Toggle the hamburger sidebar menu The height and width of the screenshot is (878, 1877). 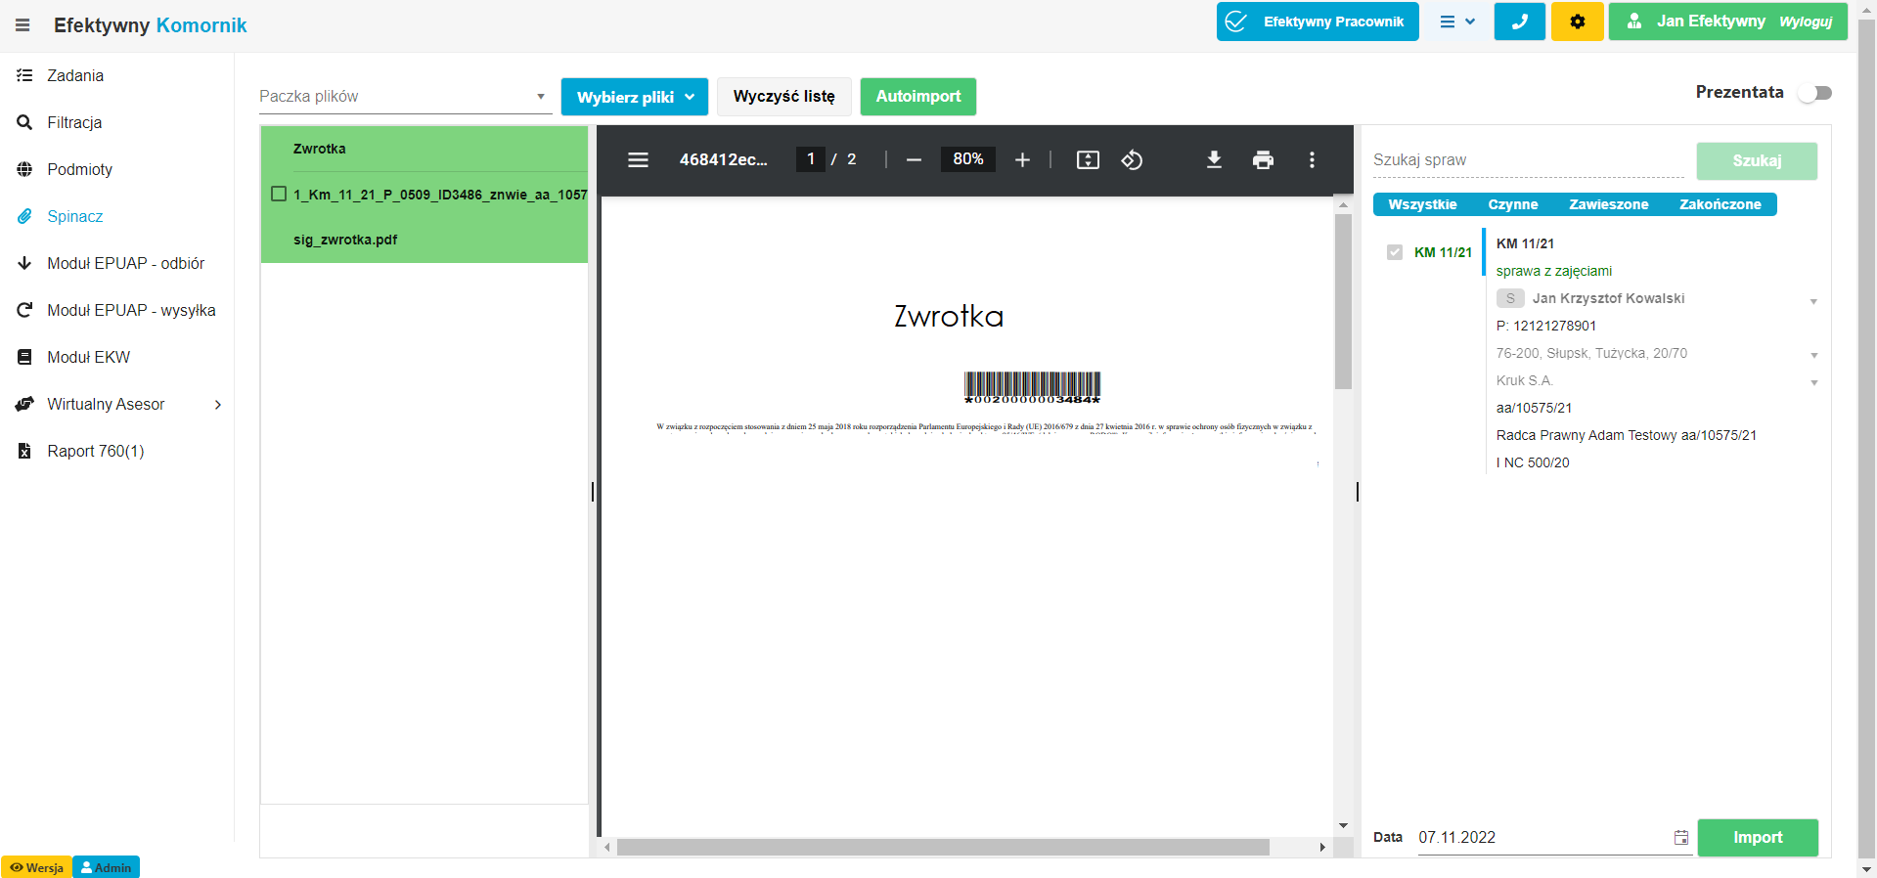(22, 25)
